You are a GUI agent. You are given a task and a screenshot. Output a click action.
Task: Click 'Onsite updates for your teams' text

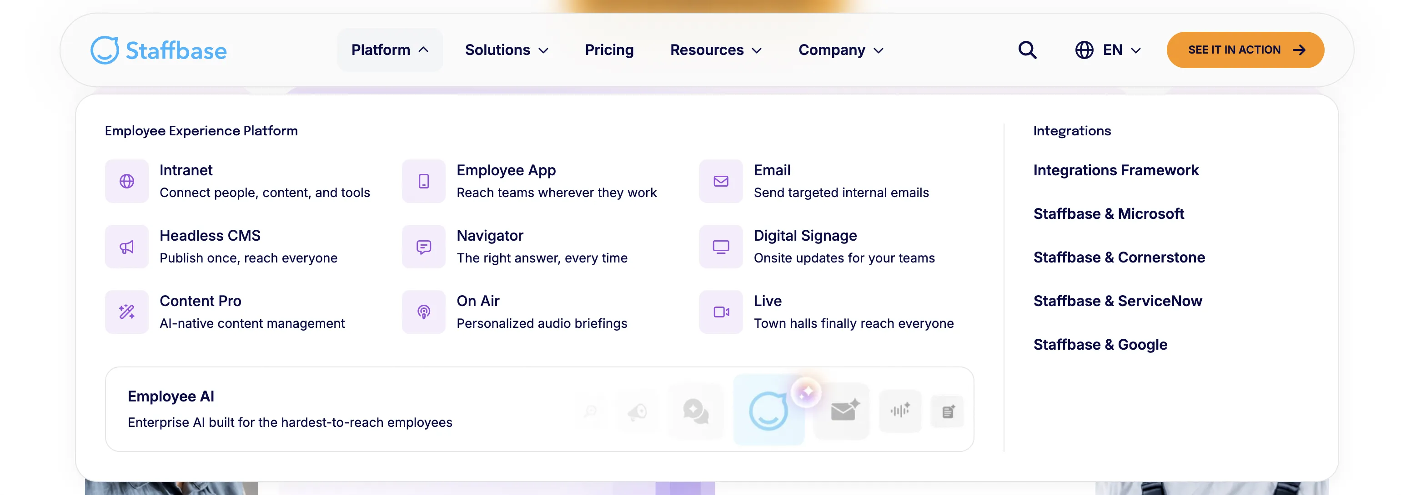(844, 258)
